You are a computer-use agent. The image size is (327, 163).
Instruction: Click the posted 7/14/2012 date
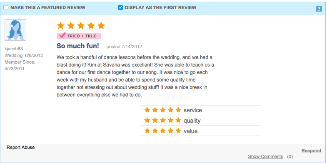pos(124,47)
